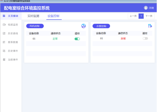Click 通信状态 header in 风机控制 table
The image size is (157, 112).
pyautogui.click(x=56, y=33)
